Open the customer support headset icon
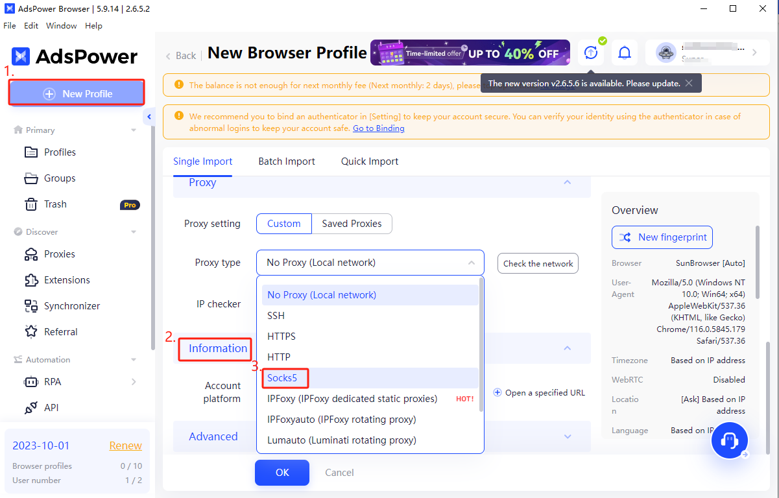779x498 pixels. pyautogui.click(x=730, y=441)
